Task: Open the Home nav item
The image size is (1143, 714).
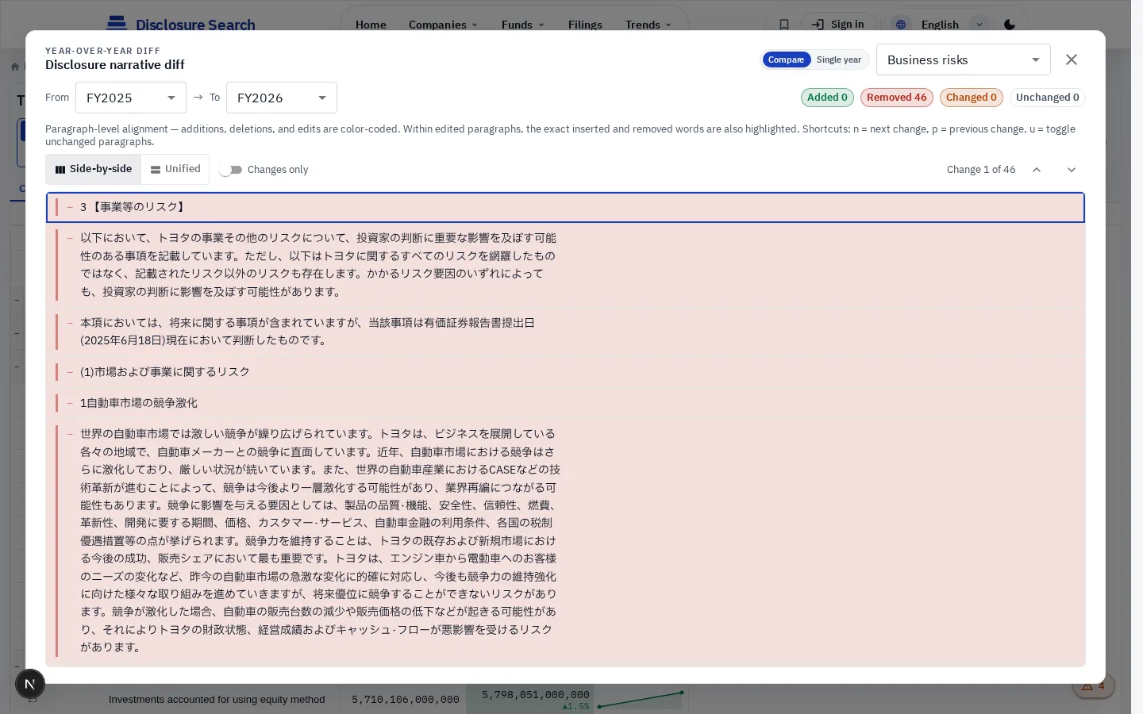Action: click(371, 25)
